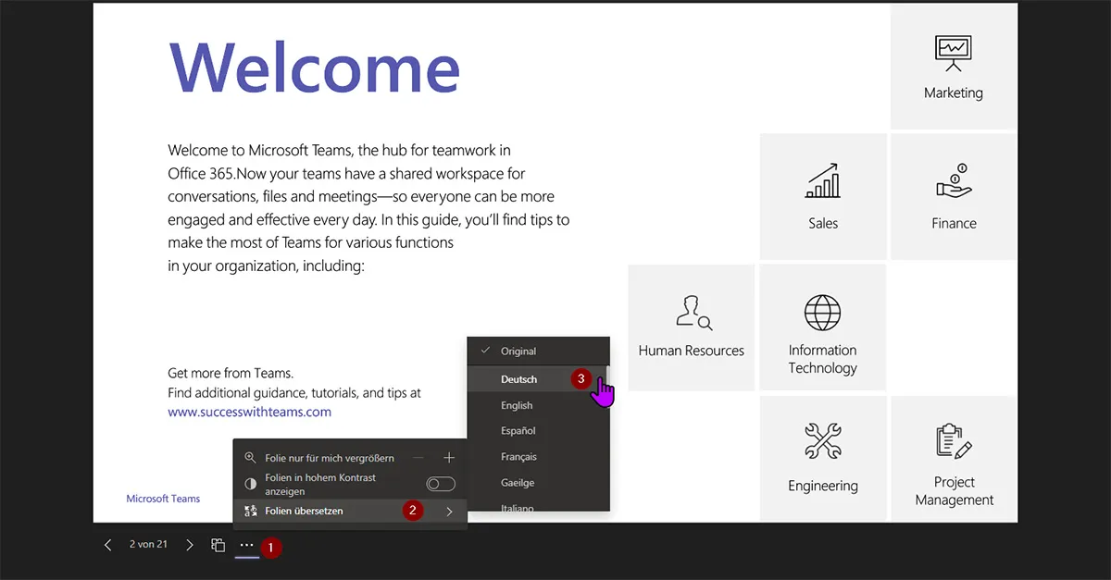Select 'Italiano' at the bottom of the list
Viewport: 1111px width, 580px height.
pos(518,507)
